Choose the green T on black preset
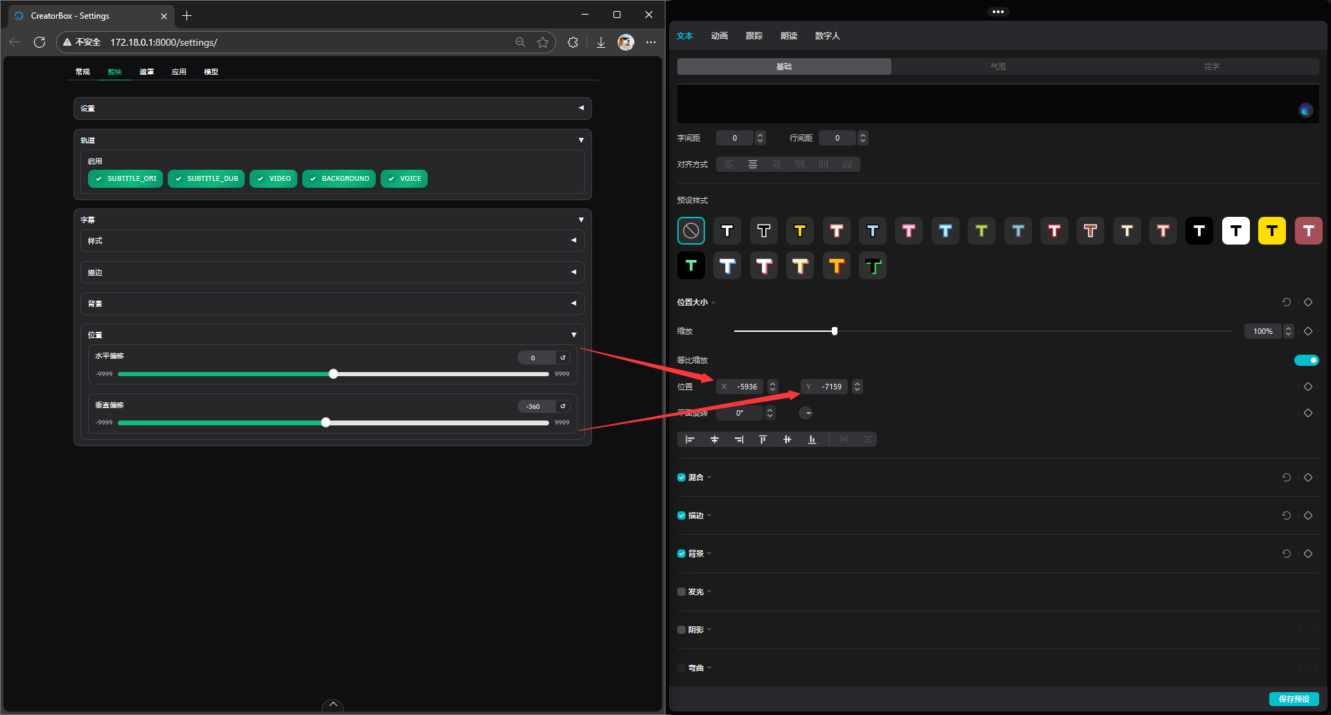 (x=690, y=265)
